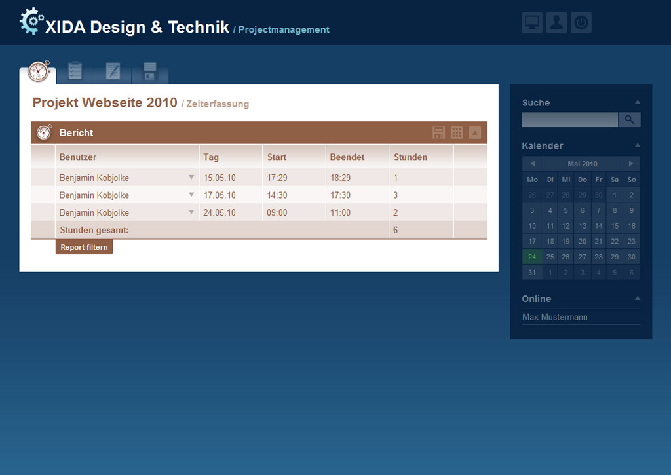This screenshot has height=475, width=671.
Task: Click the Mai 2010 calendar title
Action: [583, 164]
